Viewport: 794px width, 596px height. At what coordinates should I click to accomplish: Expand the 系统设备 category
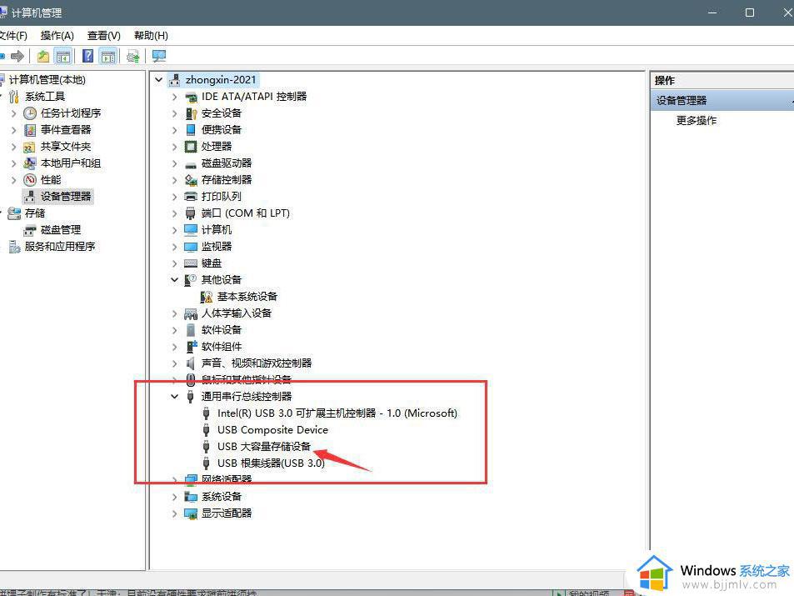pyautogui.click(x=174, y=497)
